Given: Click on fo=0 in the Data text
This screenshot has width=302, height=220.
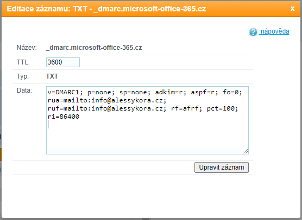Looking at the screenshot, I should point(232,92).
